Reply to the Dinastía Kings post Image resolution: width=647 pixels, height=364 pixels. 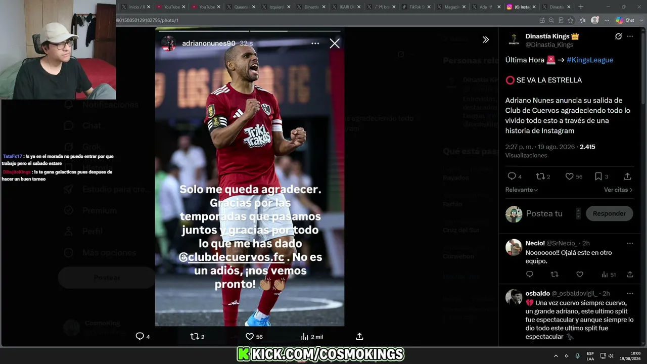click(515, 176)
